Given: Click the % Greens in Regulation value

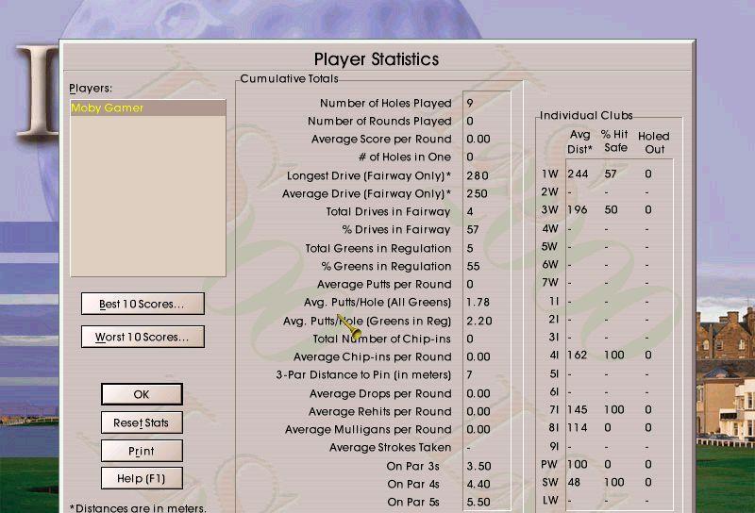Looking at the screenshot, I should (x=473, y=266).
